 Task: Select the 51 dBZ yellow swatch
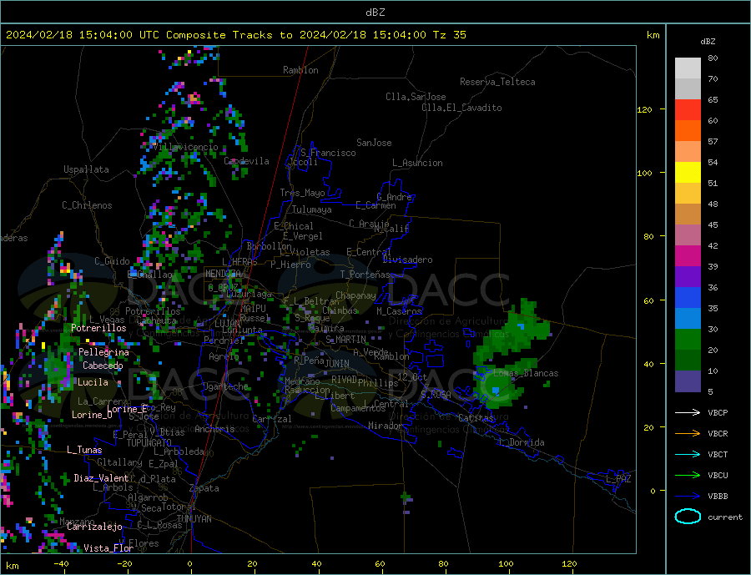pos(688,173)
